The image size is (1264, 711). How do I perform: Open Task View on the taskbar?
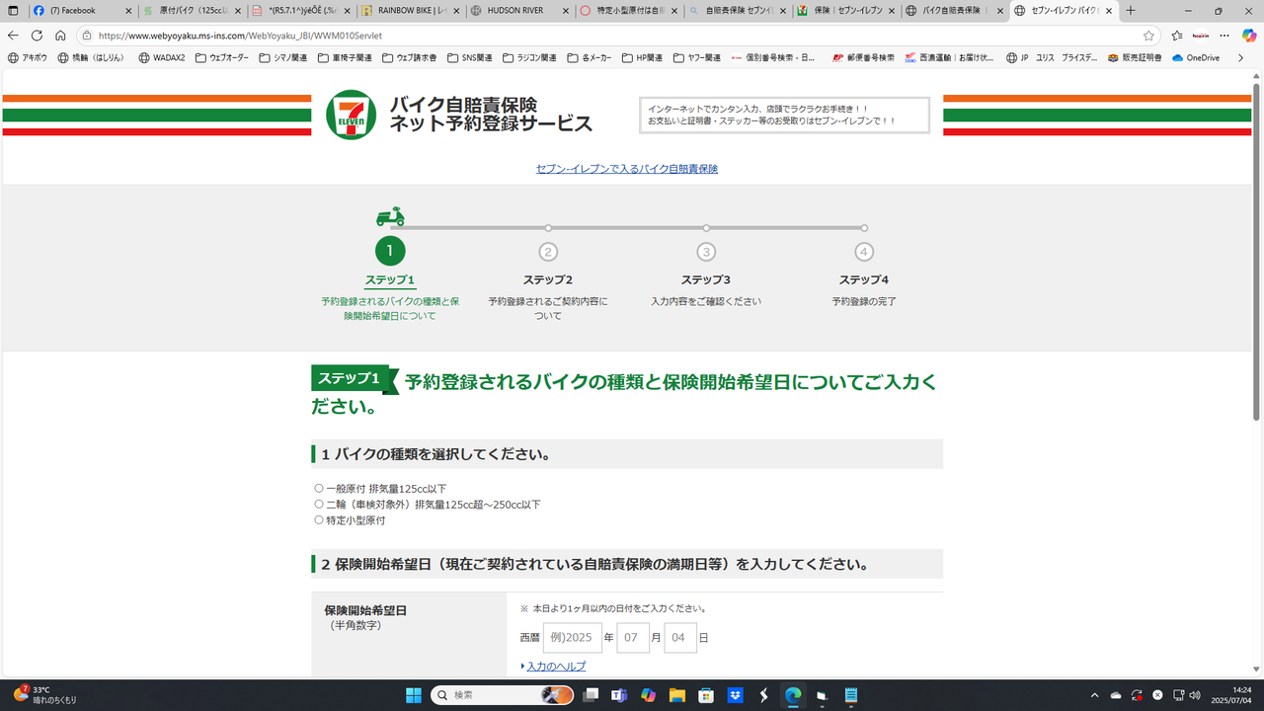coord(591,695)
